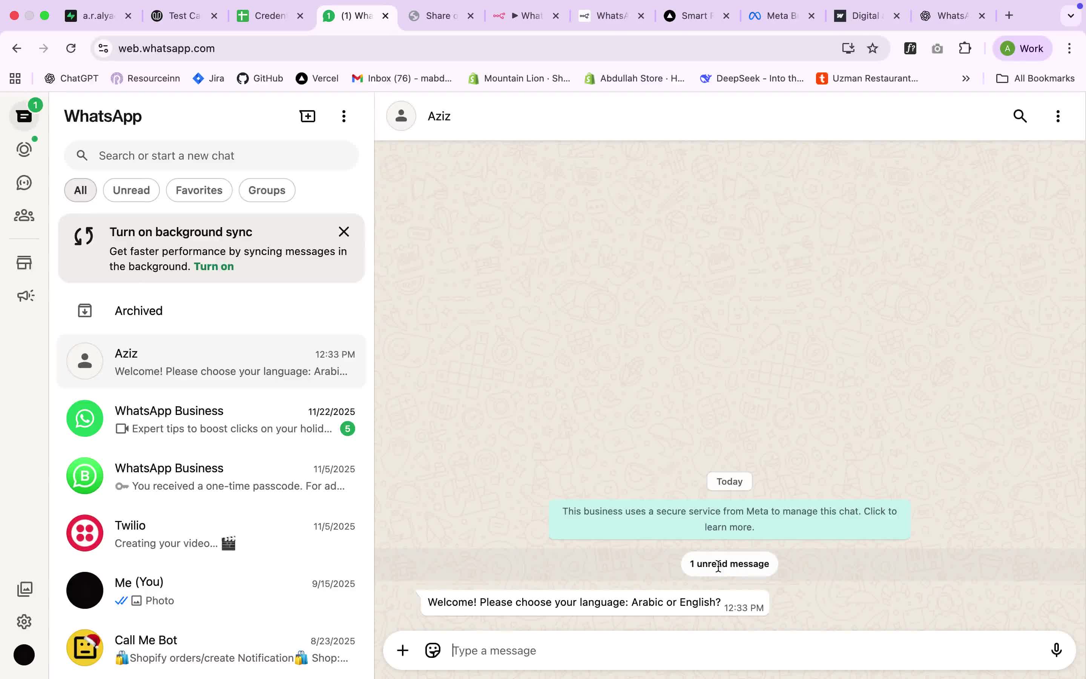1086x679 pixels.
Task: Start a new chat with plus icon
Action: [307, 116]
